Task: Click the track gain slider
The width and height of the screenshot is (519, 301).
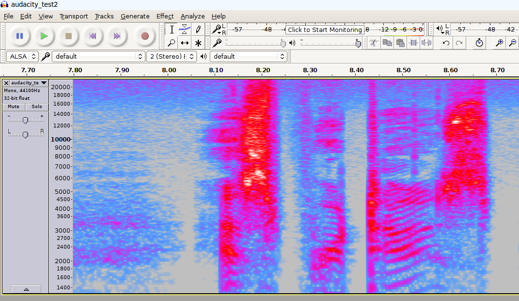Action: pyautogui.click(x=25, y=120)
